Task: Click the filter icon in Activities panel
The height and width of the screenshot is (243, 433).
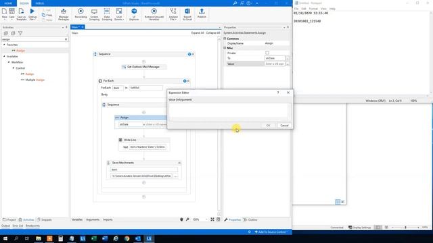Action: point(20,33)
